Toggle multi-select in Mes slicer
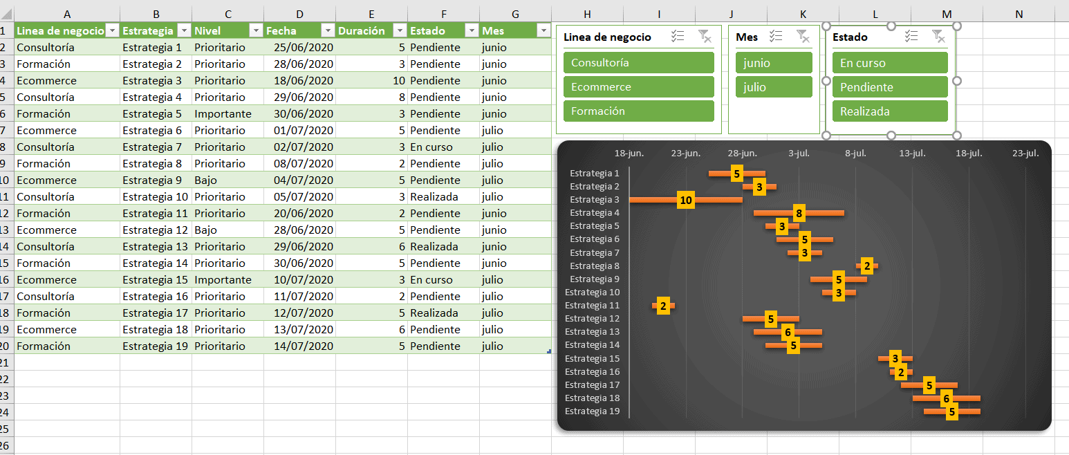The width and height of the screenshot is (1069, 455). pyautogui.click(x=776, y=37)
